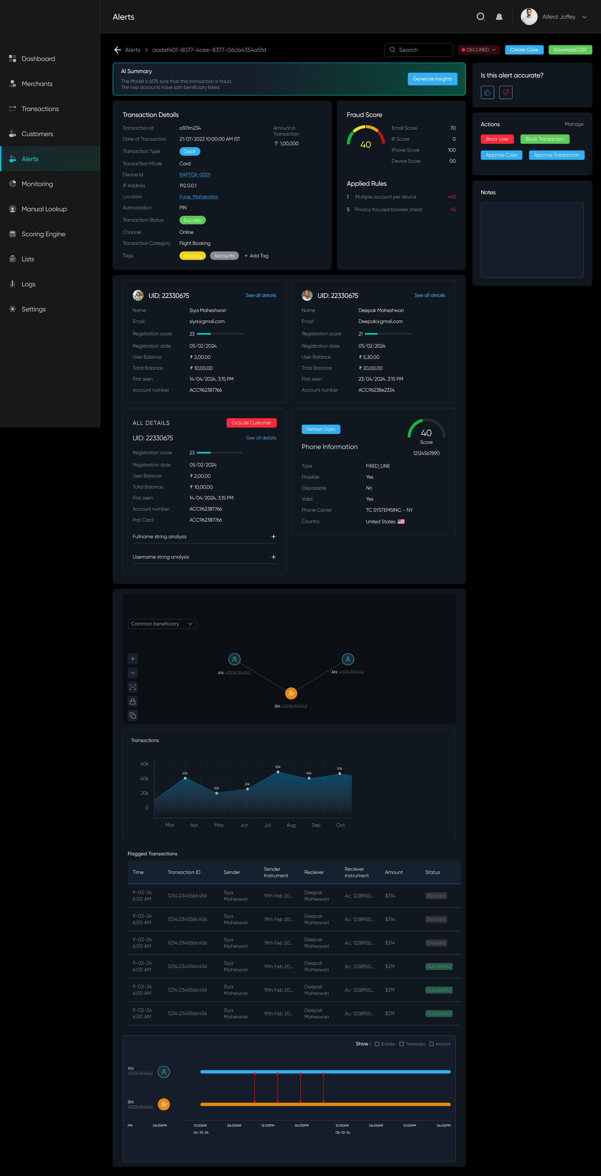The image size is (601, 1176).
Task: Open the notifications bell icon
Action: (499, 17)
